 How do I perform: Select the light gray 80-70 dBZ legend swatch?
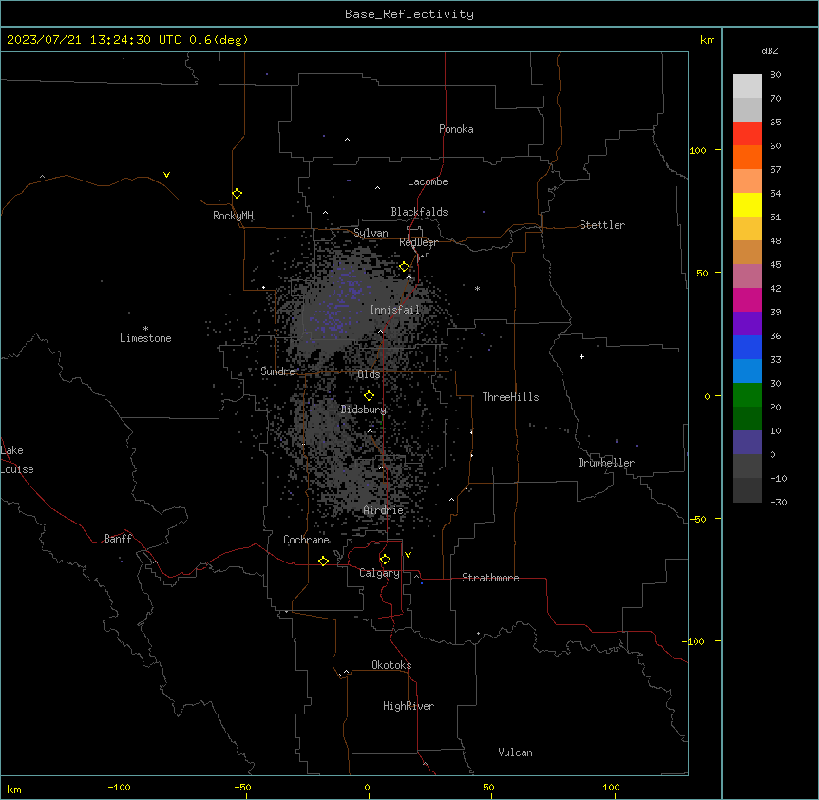pyautogui.click(x=747, y=86)
